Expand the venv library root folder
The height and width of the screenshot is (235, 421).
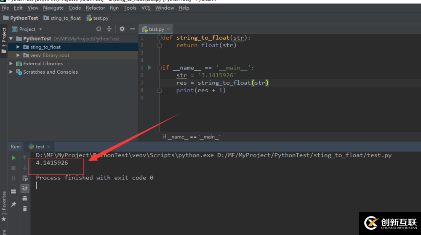click(x=18, y=55)
